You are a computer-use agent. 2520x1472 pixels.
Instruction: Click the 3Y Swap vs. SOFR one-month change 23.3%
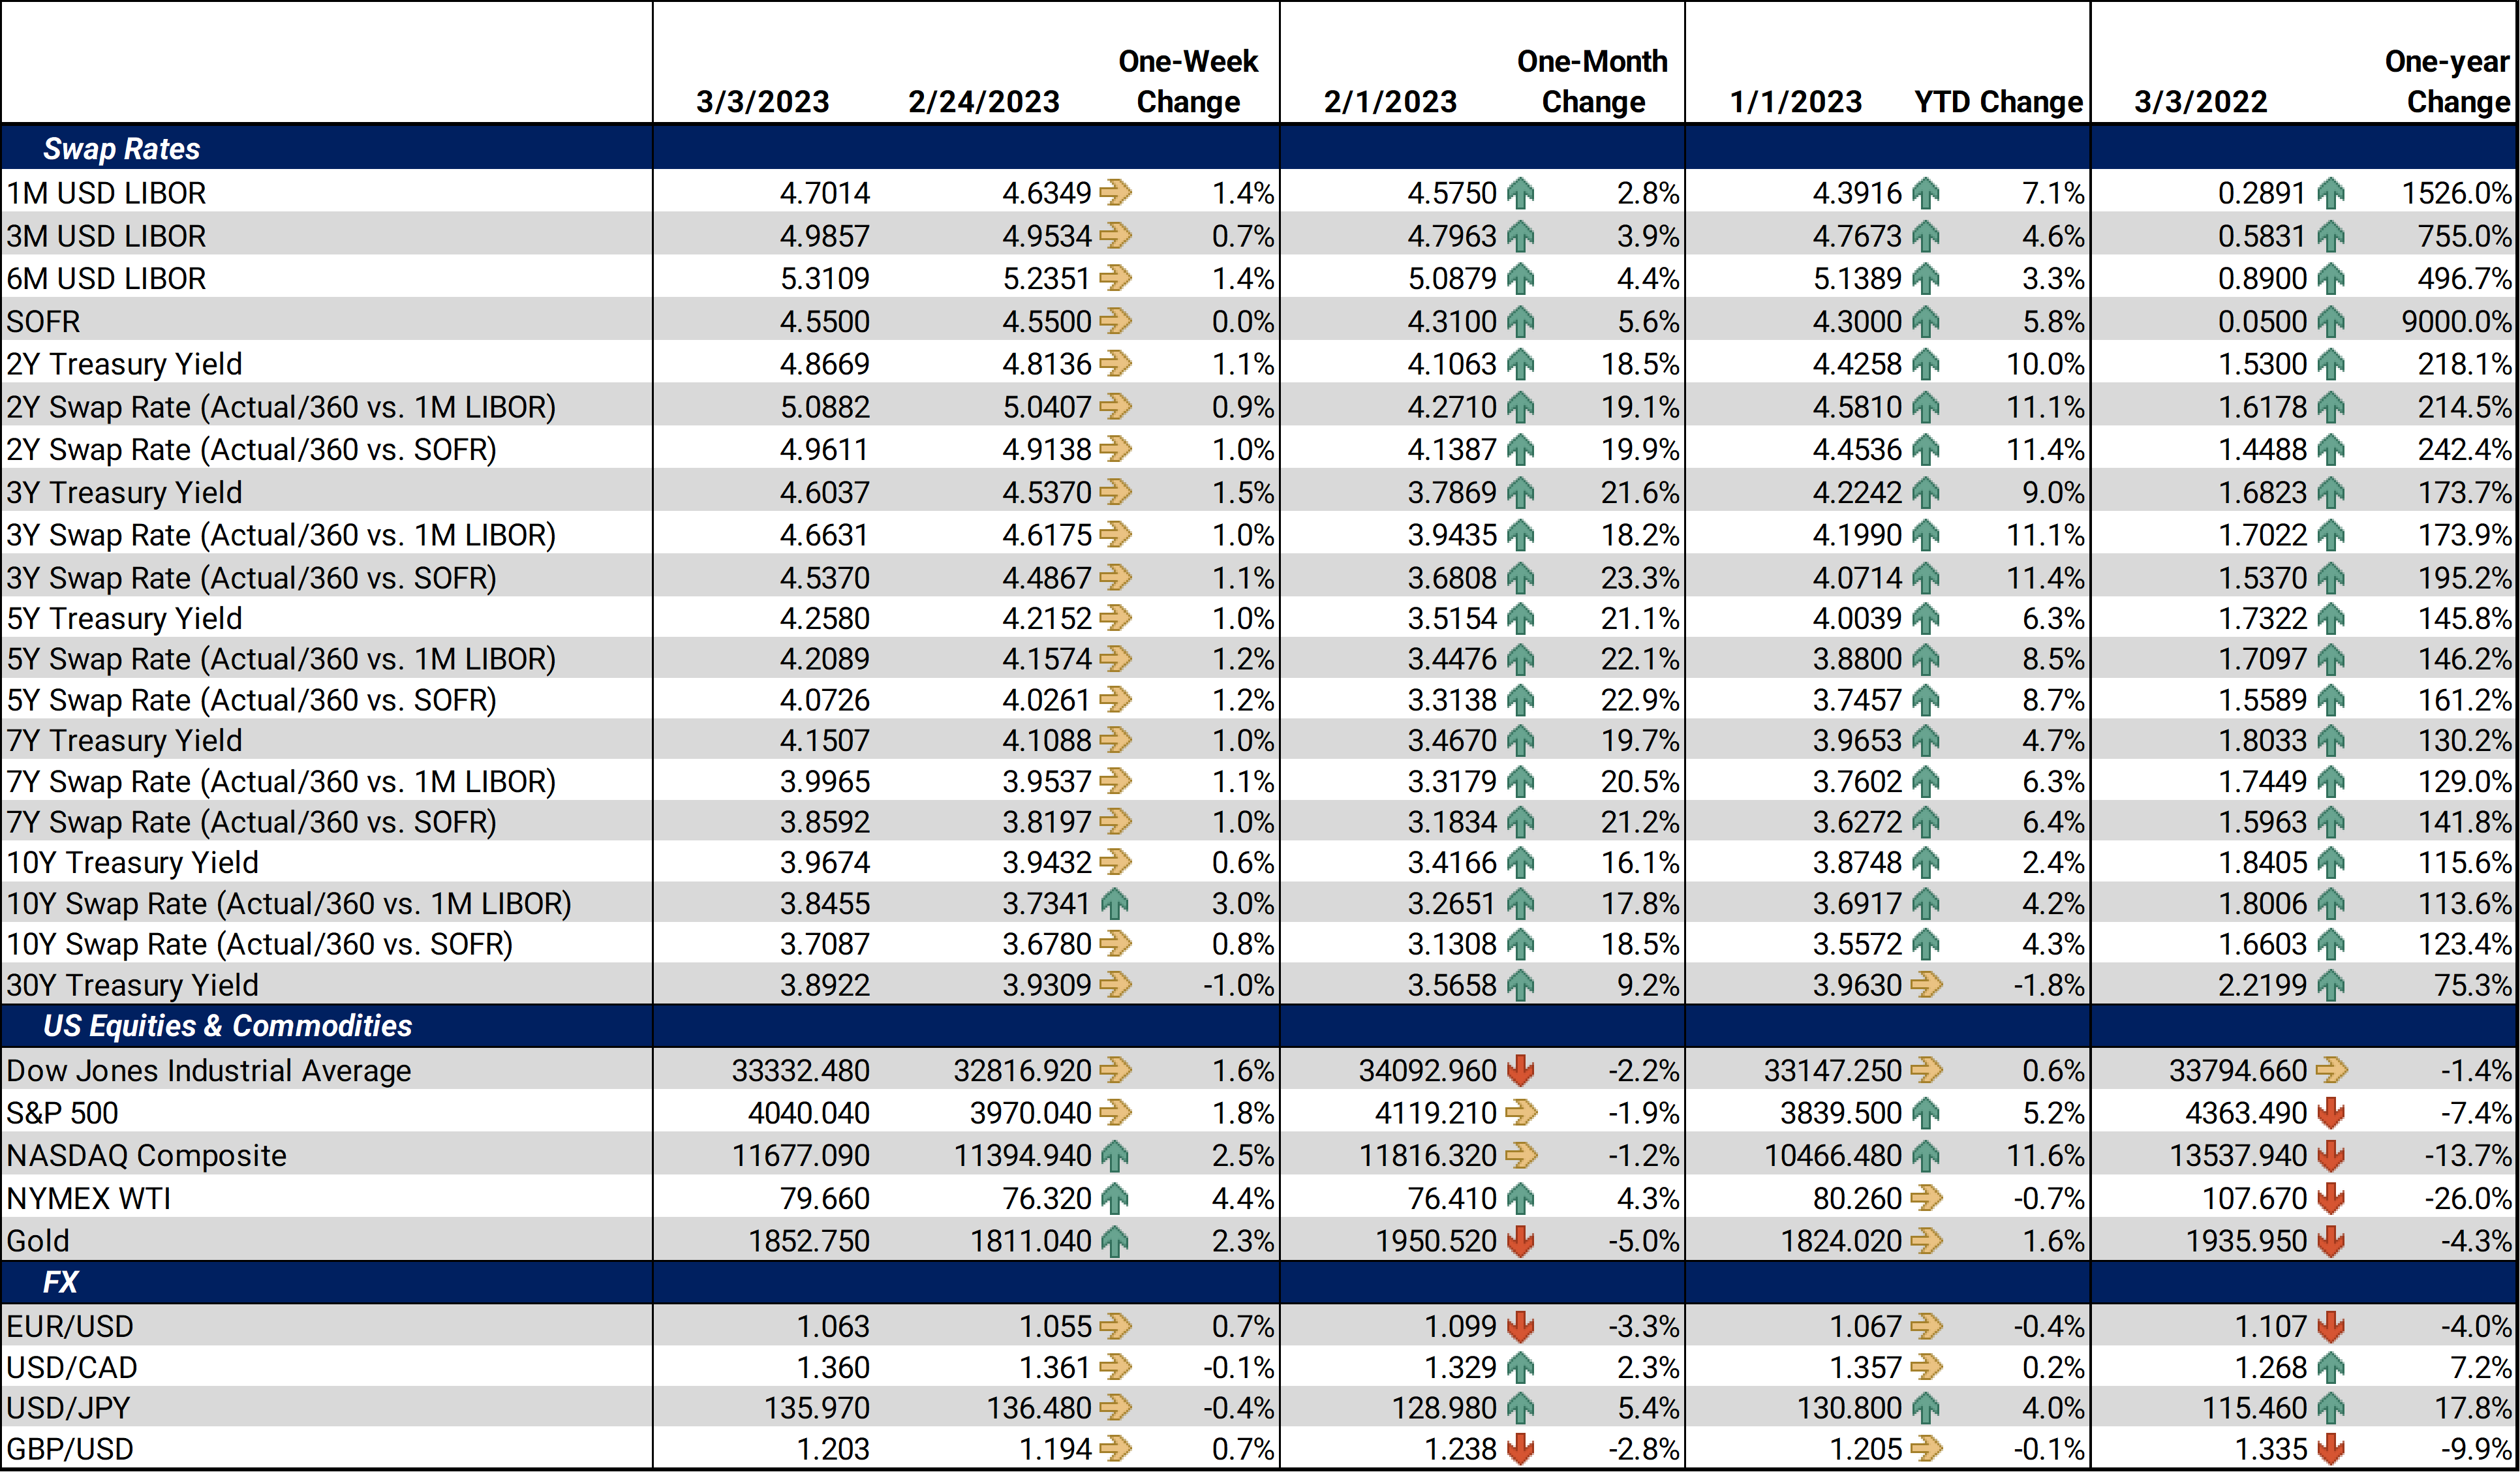click(1640, 578)
